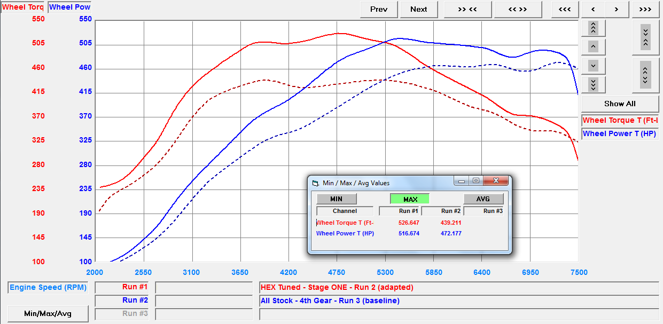Shift graph down fast with triple-down arrows
The height and width of the screenshot is (324, 663).
(594, 84)
